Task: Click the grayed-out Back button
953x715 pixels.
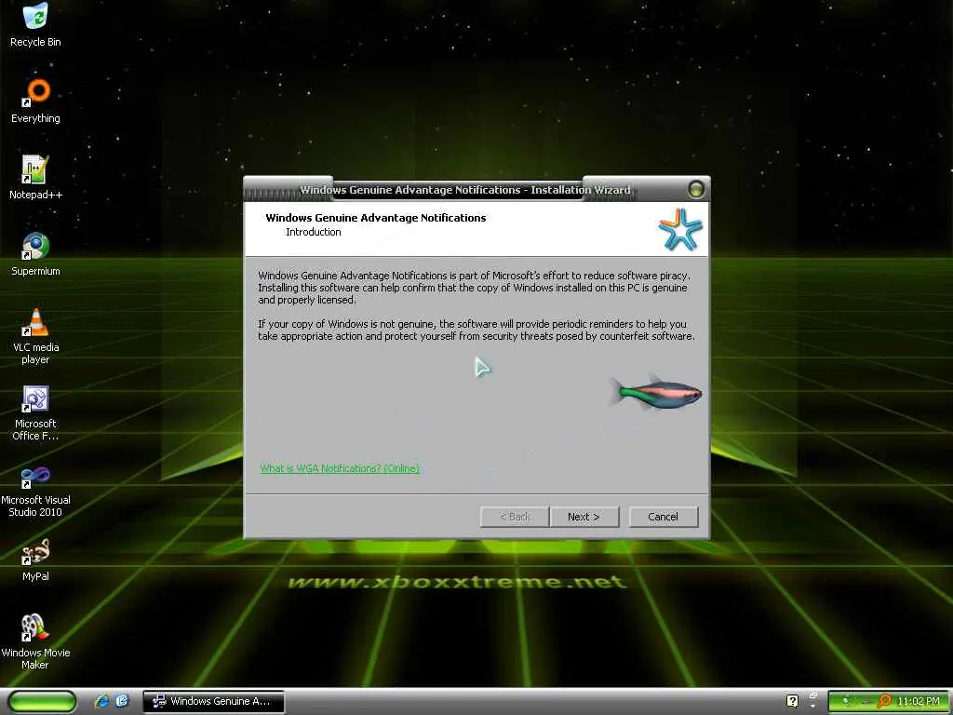Action: coord(514,517)
